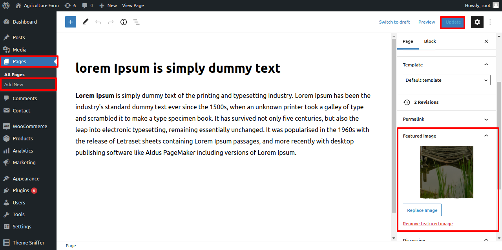Image resolution: width=502 pixels, height=250 pixels.
Task: Open the three-dot Options menu
Action: [x=490, y=22]
